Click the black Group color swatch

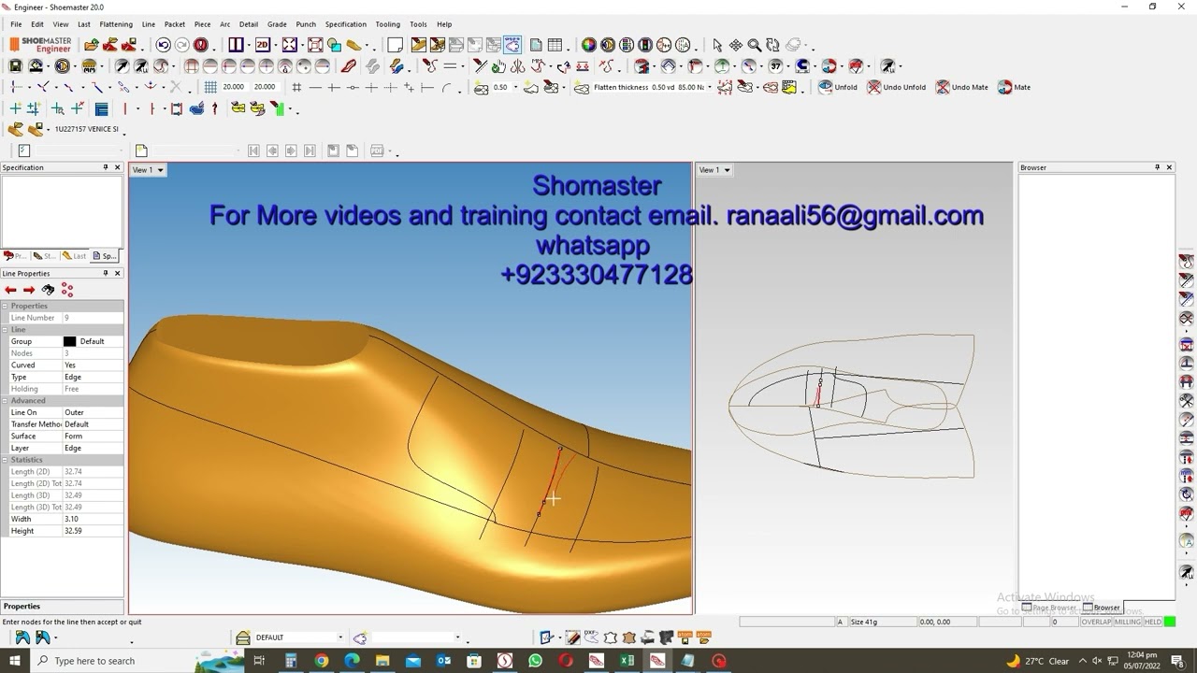coord(69,341)
